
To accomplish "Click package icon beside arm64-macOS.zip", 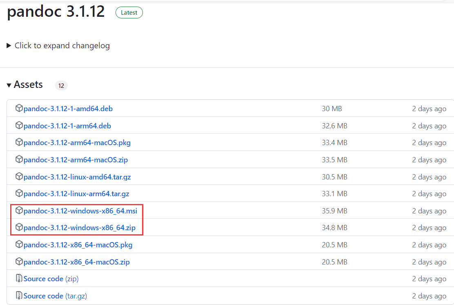I will pos(19,159).
